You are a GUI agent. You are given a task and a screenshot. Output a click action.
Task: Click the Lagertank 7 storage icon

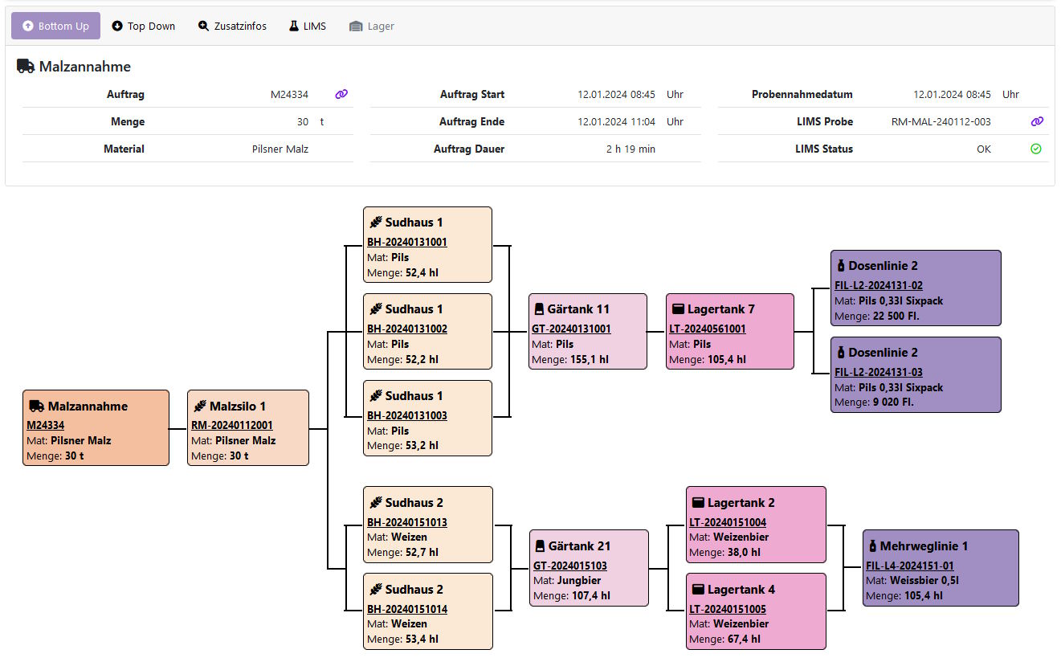(677, 309)
